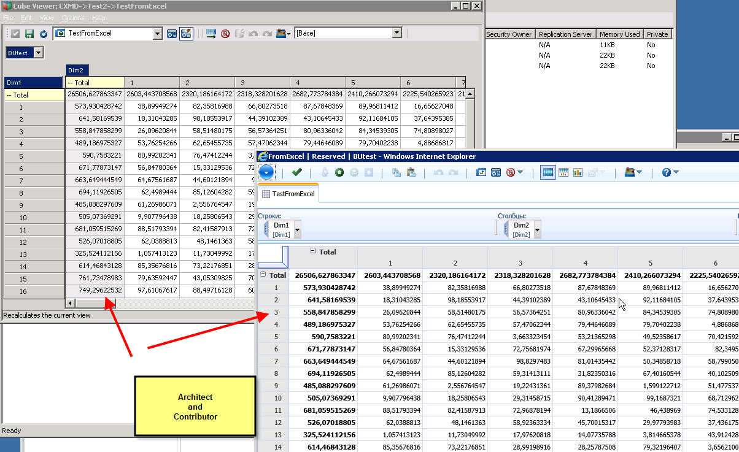This screenshot has width=739, height=452.
Task: Toggle the grid view icon in Contributor toolbar
Action: click(x=547, y=172)
